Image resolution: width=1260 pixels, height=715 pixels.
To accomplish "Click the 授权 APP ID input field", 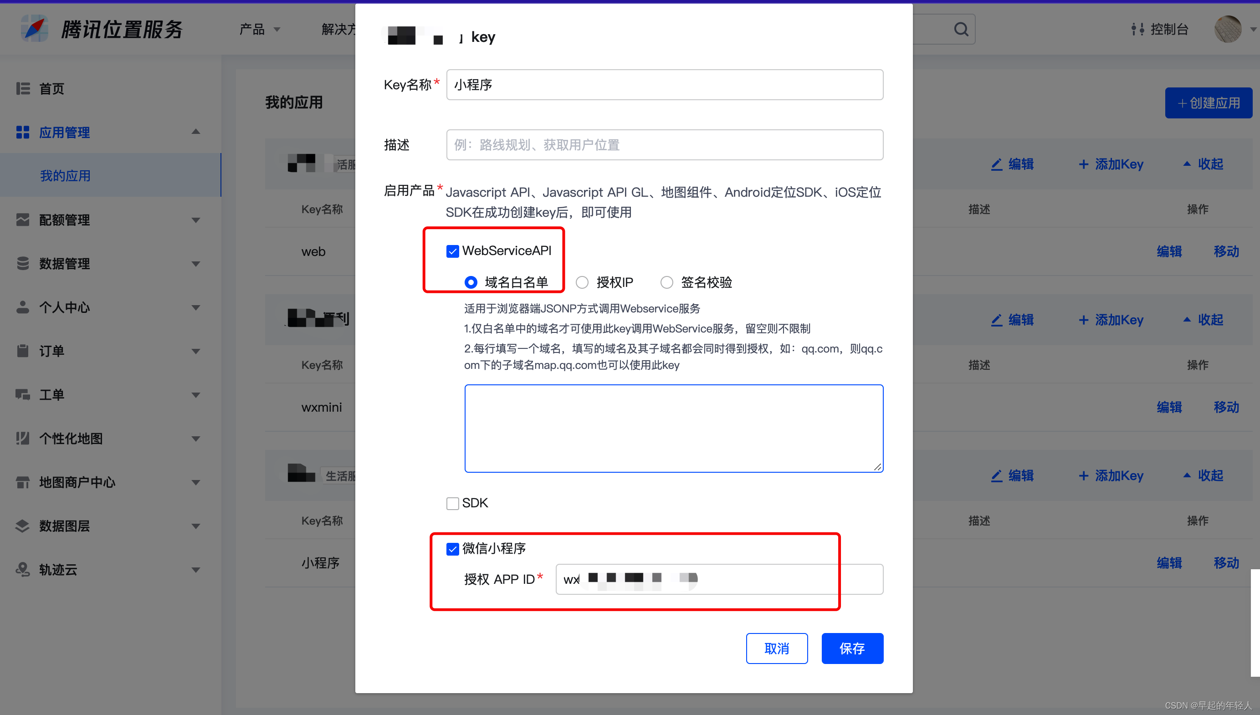I will pyautogui.click(x=719, y=579).
